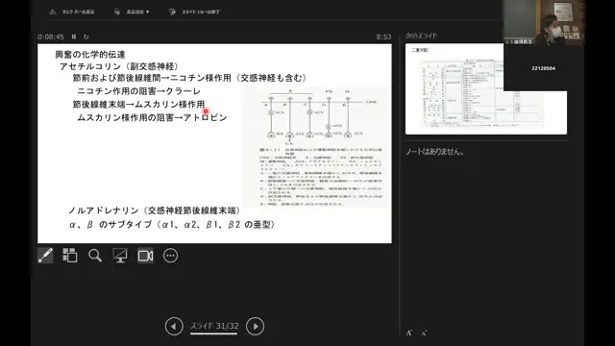Click the ムスカリン様作用の阻害→アトロピン line
Screen dimensions: 615x346
pyautogui.click(x=152, y=117)
